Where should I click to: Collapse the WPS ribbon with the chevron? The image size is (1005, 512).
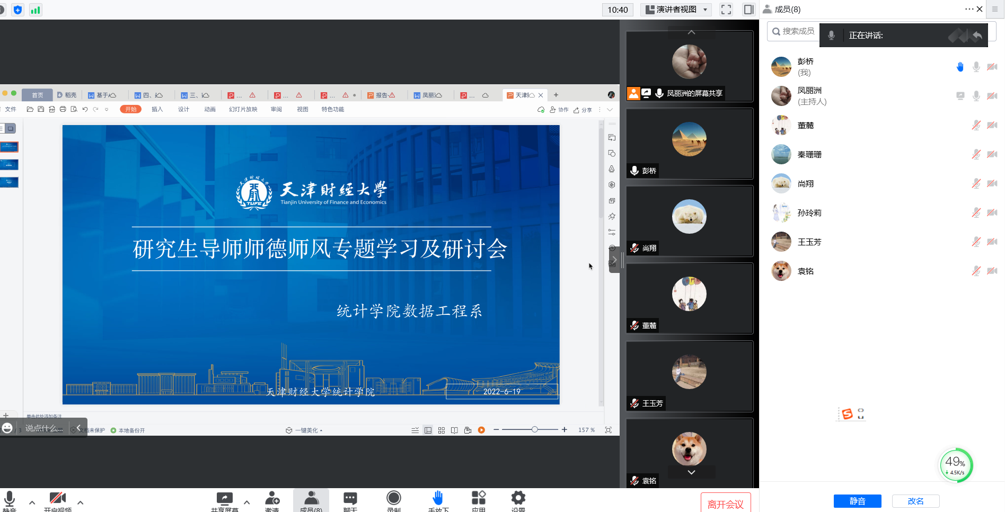pyautogui.click(x=610, y=110)
